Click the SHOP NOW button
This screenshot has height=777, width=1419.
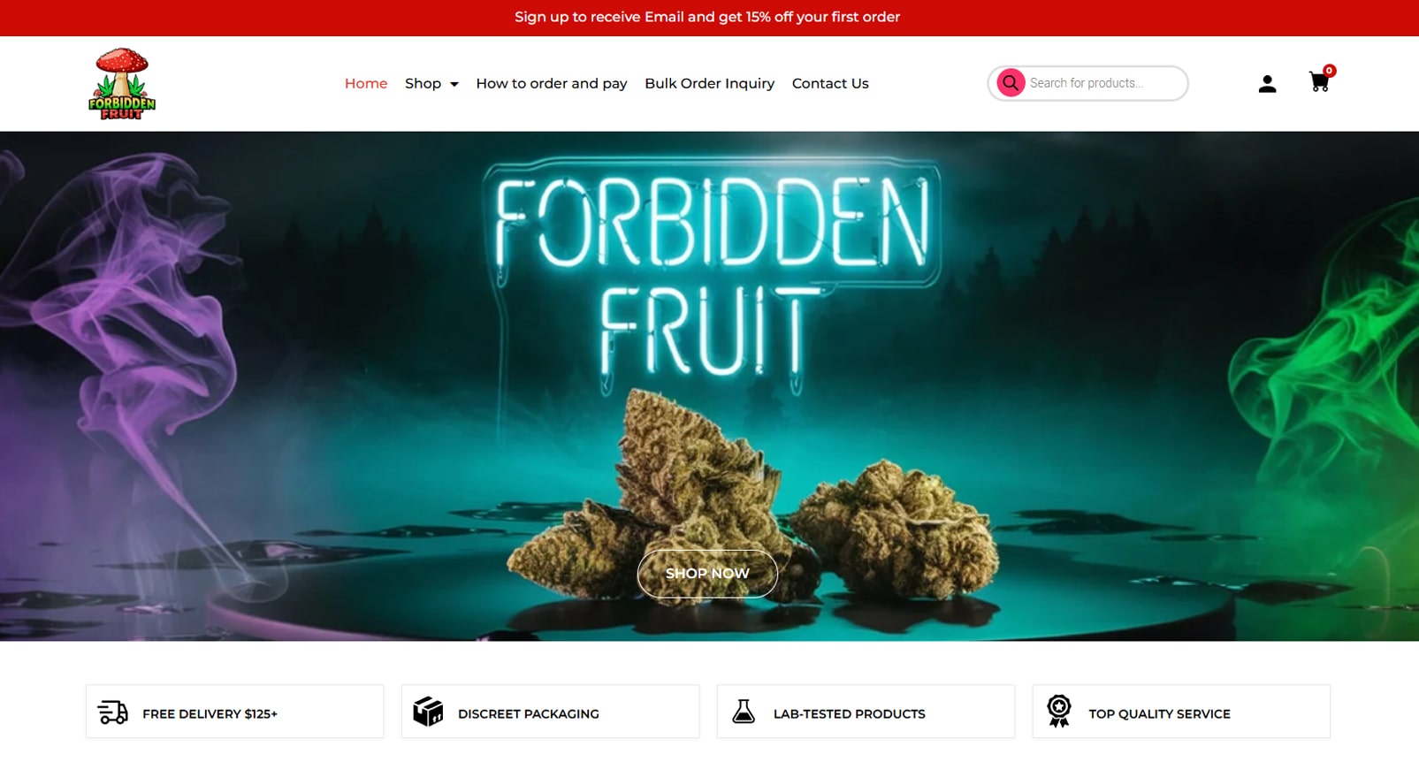[707, 574]
